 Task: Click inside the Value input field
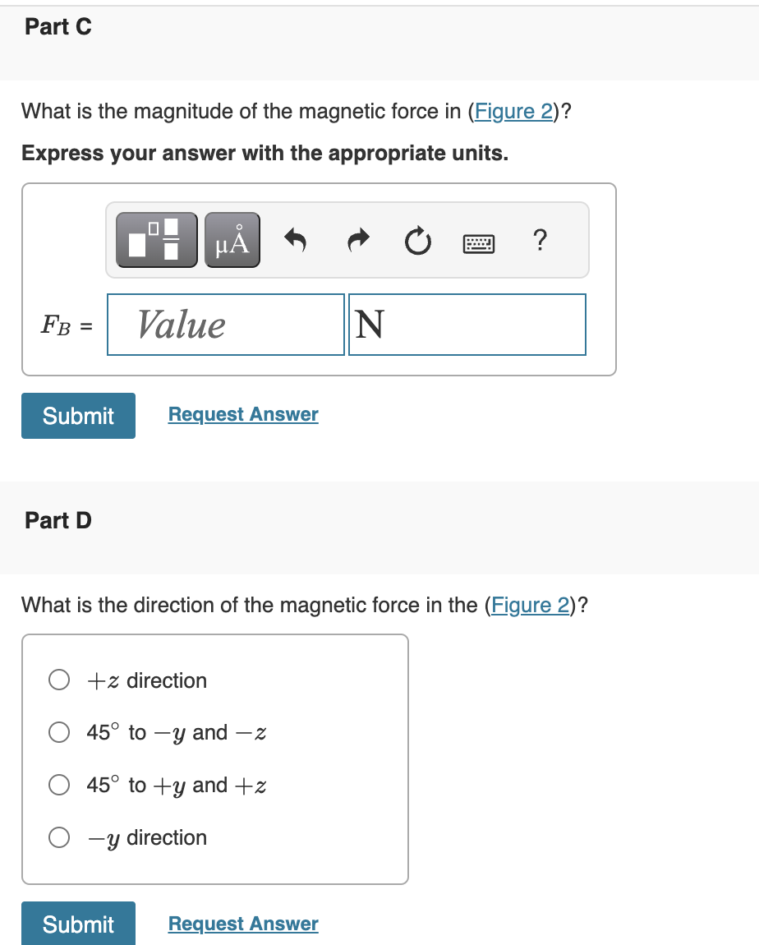[x=225, y=324]
